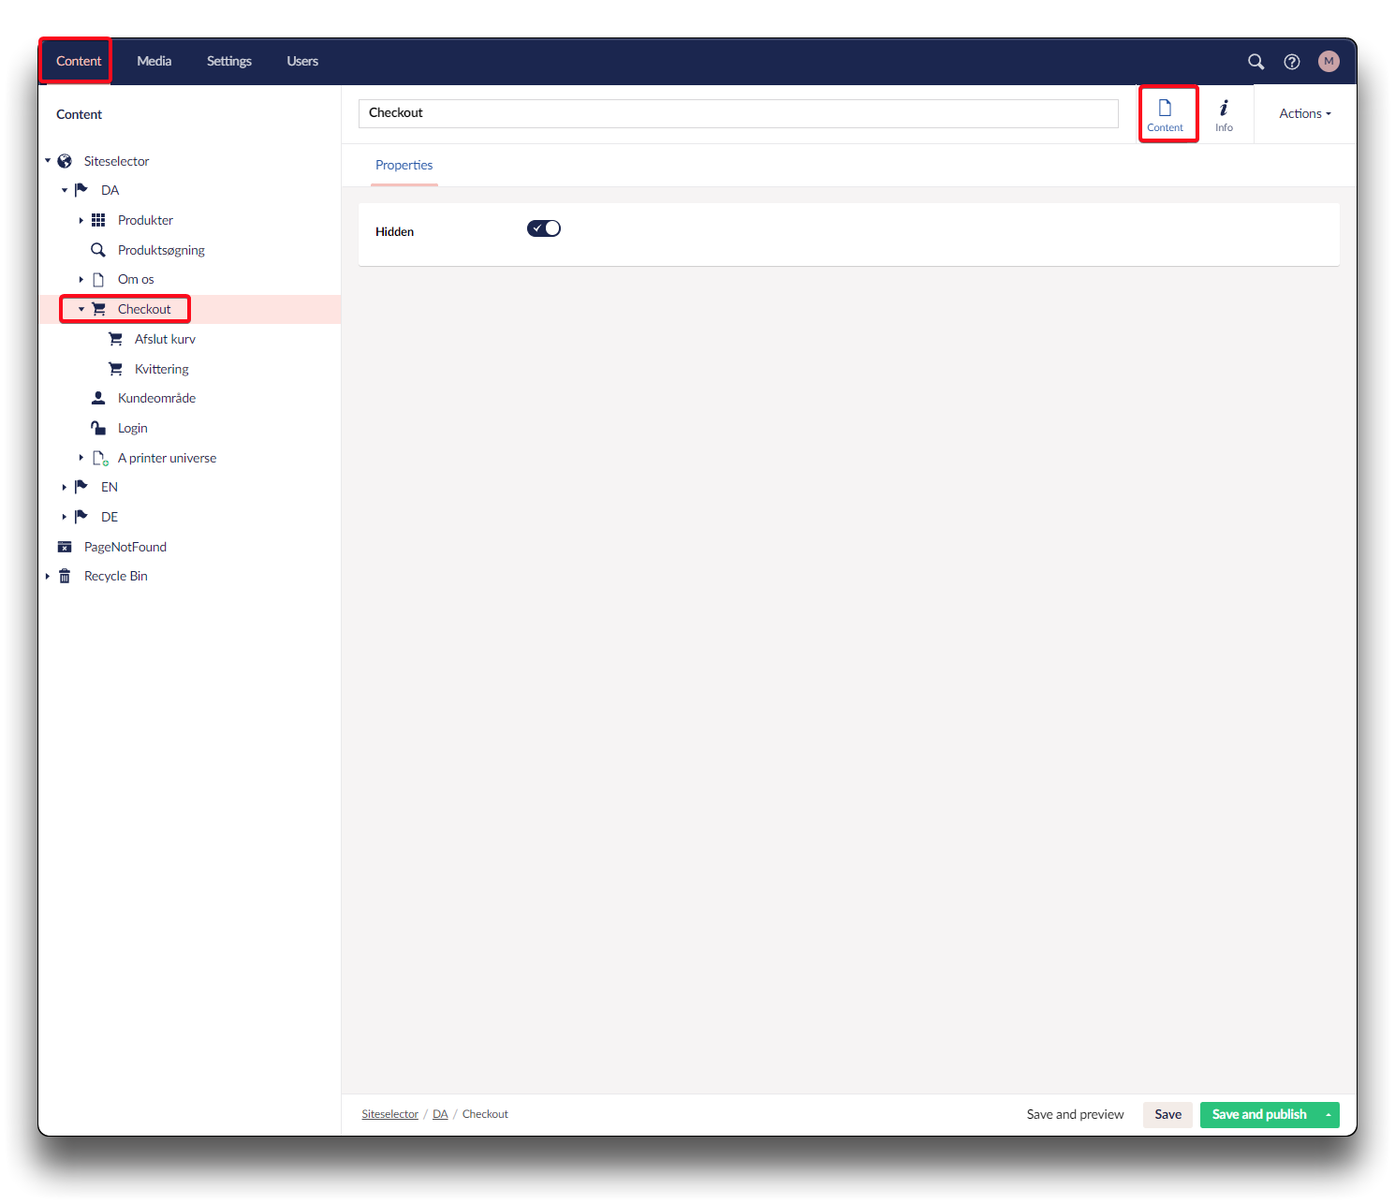Click the Checkout name input field
The image size is (1395, 1204).
tap(738, 113)
